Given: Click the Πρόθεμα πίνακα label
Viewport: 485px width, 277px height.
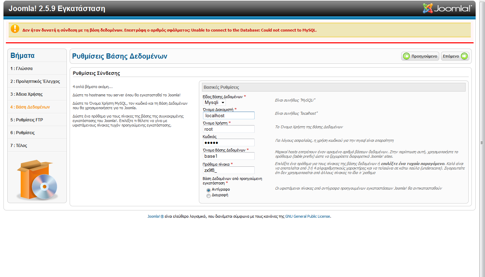Looking at the screenshot, I should [x=216, y=164].
